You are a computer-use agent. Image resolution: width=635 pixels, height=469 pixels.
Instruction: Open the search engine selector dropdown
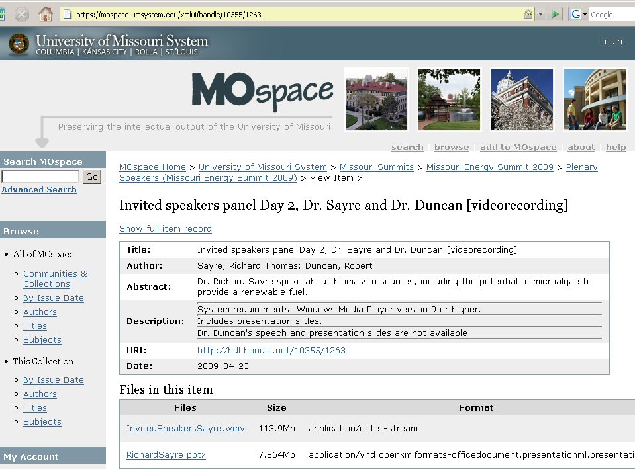(x=585, y=14)
